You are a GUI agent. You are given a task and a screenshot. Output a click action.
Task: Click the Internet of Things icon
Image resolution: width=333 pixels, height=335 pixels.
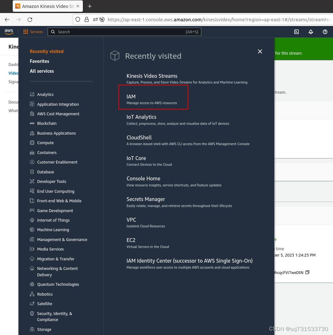(32, 220)
